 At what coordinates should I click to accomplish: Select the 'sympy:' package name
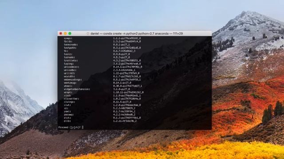68,38
